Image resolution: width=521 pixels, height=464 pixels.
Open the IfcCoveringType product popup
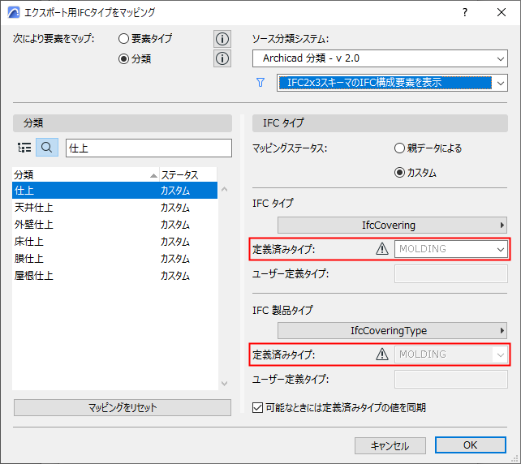click(392, 330)
